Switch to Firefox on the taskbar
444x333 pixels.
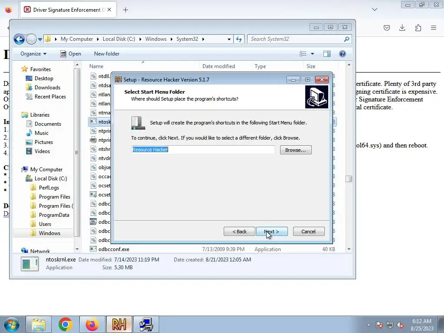92,324
